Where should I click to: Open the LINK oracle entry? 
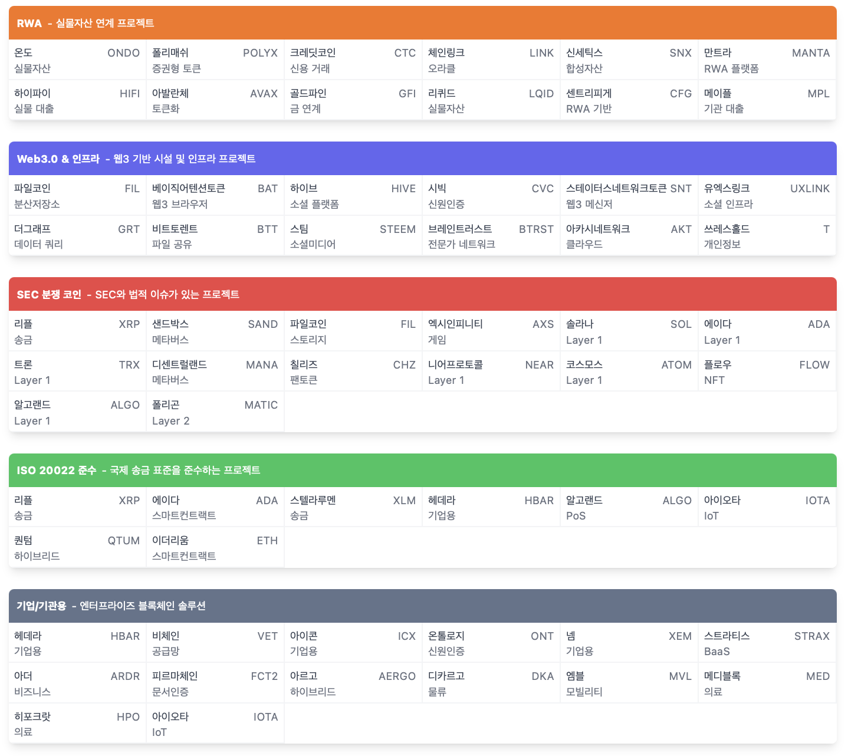click(491, 60)
